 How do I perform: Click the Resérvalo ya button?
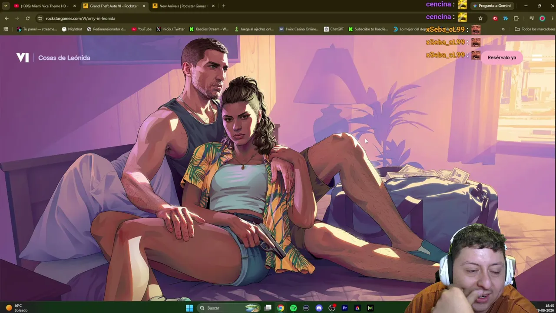[502, 57]
